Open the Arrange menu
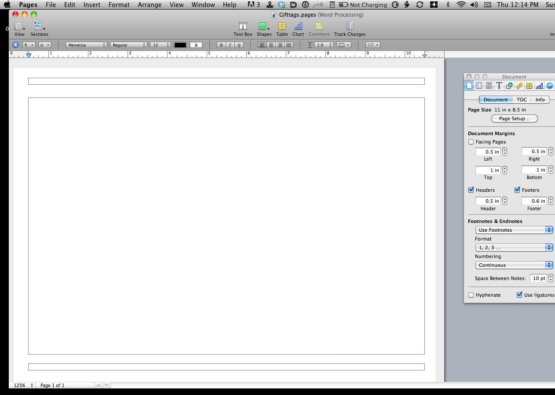 [x=150, y=5]
